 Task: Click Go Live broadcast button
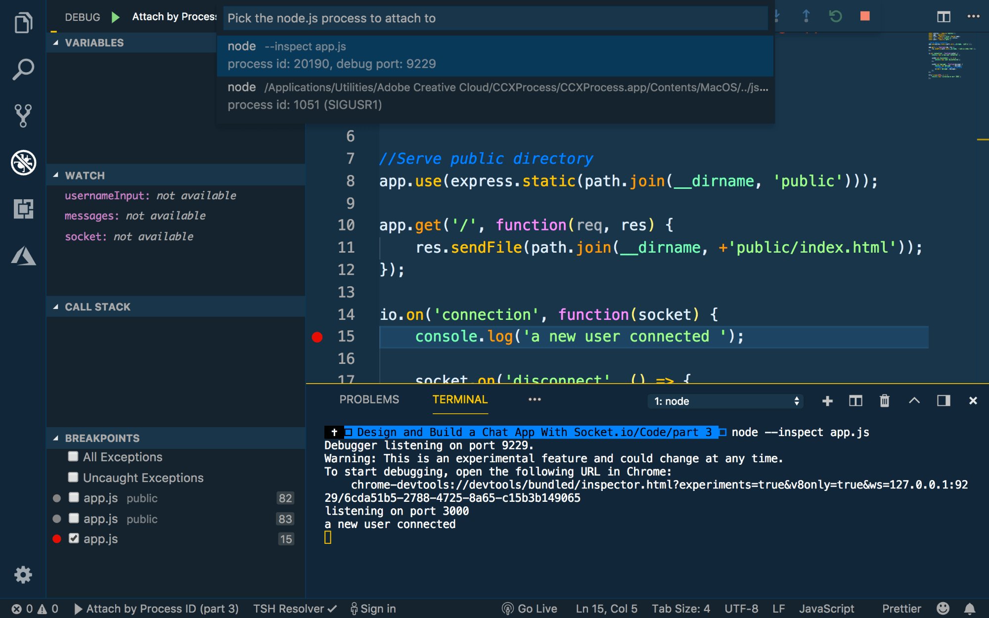point(529,609)
